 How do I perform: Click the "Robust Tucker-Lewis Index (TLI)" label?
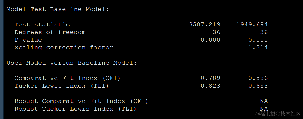[75, 109]
